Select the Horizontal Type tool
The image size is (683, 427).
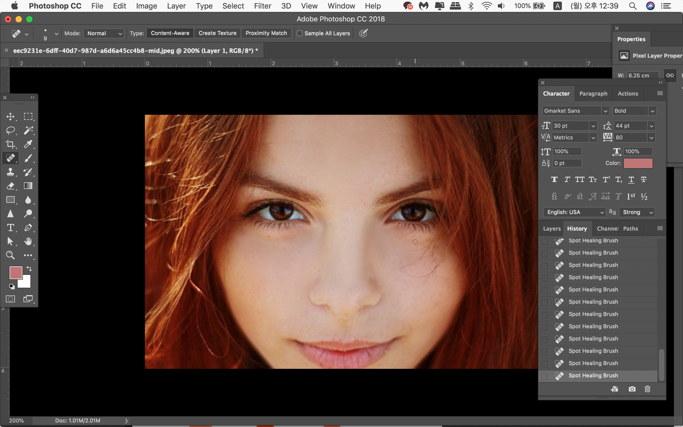(x=10, y=228)
